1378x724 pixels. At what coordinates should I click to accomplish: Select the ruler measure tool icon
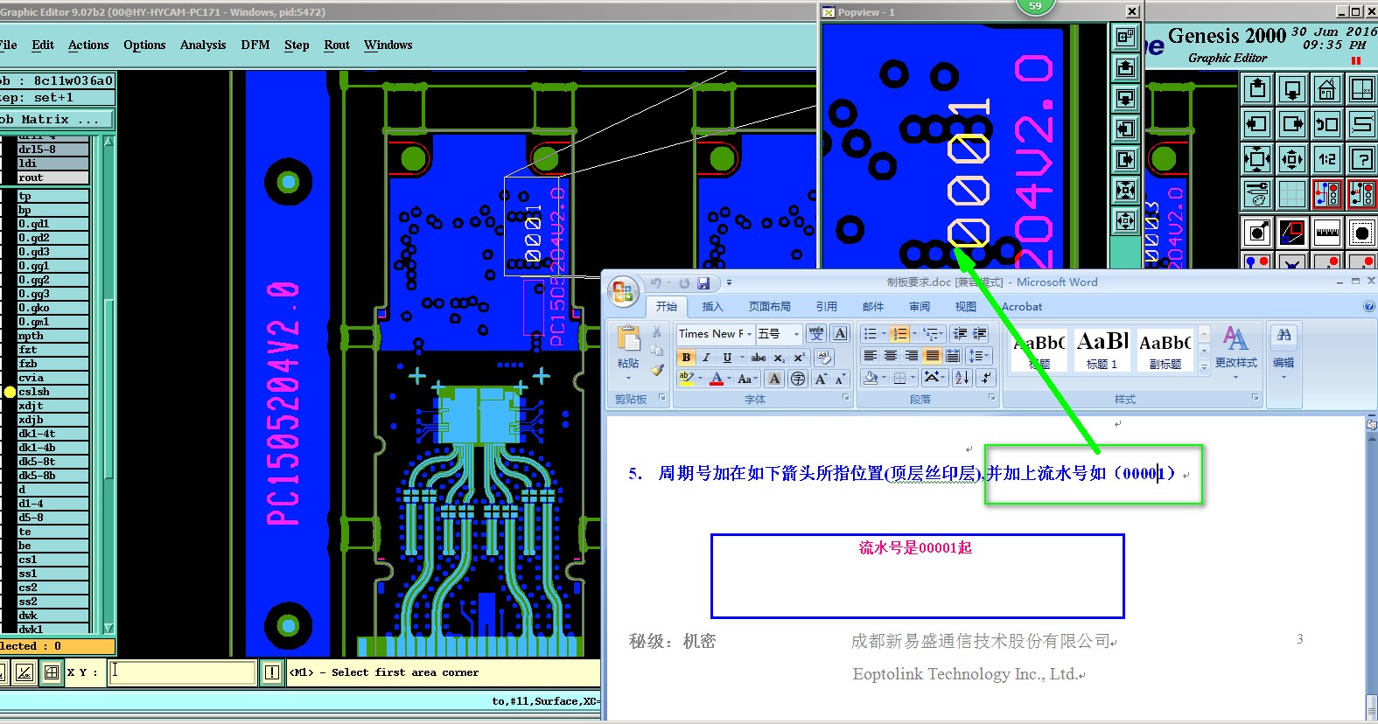(1327, 233)
